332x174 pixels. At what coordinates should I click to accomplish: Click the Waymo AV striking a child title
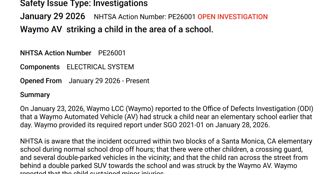tap(116, 29)
